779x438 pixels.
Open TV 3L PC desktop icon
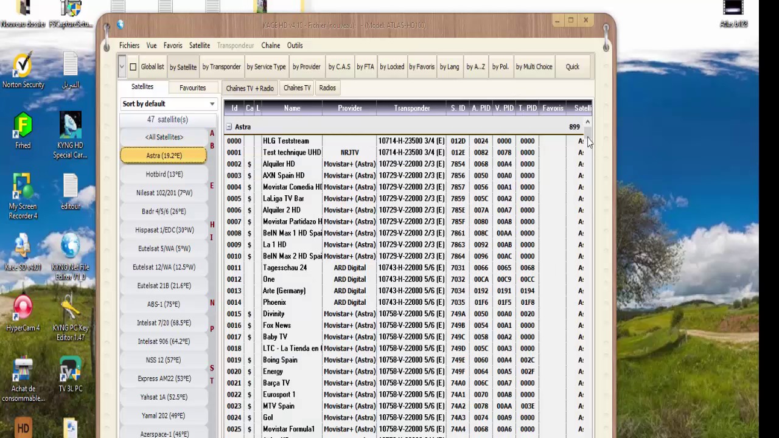70,374
